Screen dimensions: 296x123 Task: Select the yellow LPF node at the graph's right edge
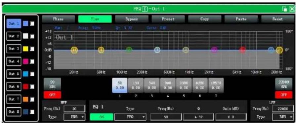pos(279,50)
